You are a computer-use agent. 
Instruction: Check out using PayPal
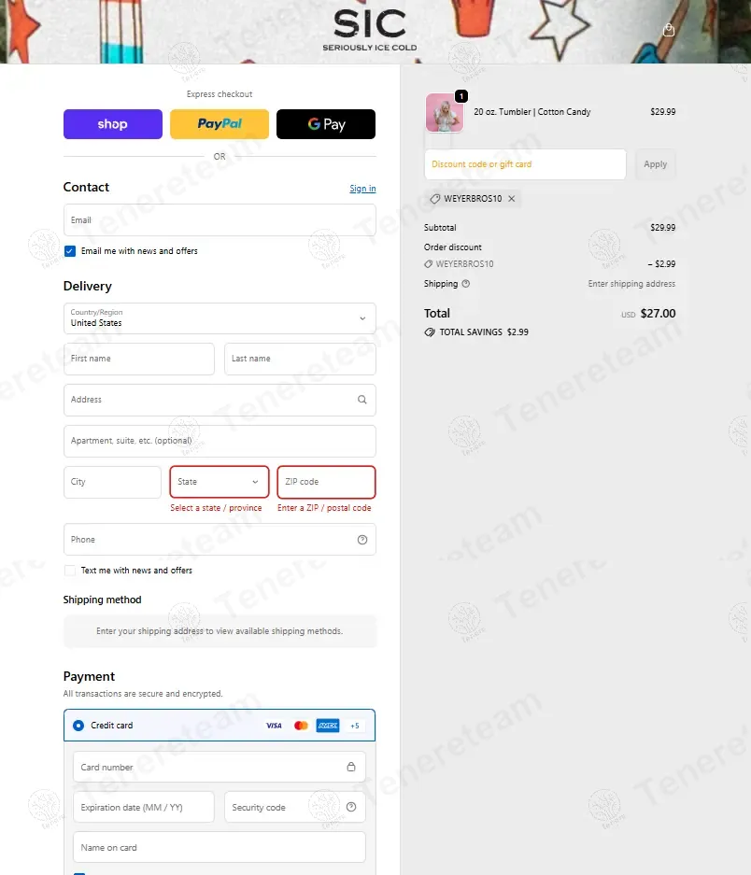click(220, 124)
